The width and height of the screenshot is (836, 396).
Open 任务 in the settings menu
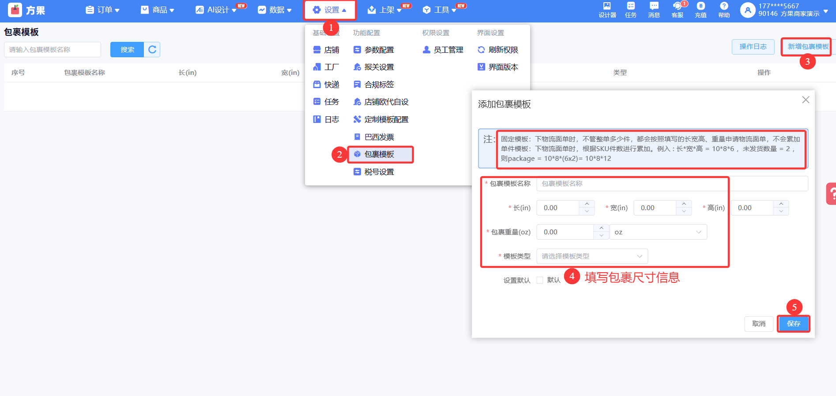326,102
